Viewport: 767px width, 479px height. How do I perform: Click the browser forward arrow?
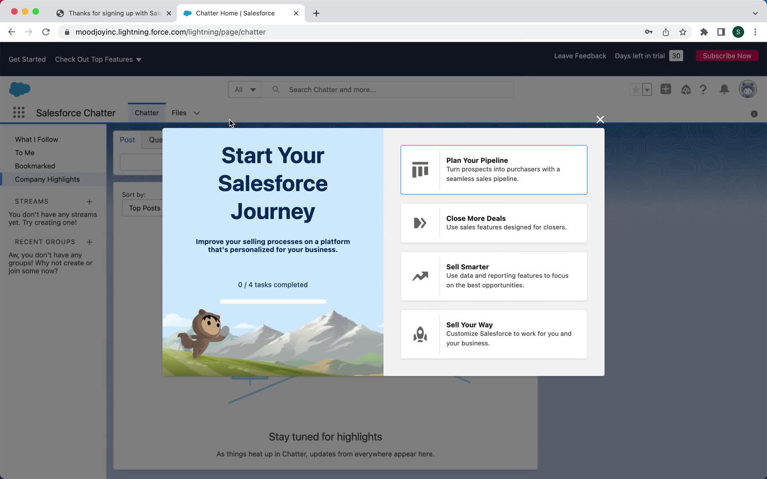click(x=29, y=32)
